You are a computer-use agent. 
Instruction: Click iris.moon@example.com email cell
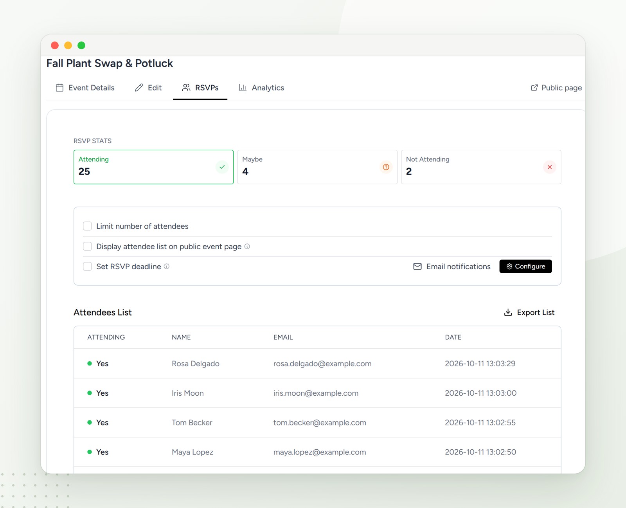316,393
